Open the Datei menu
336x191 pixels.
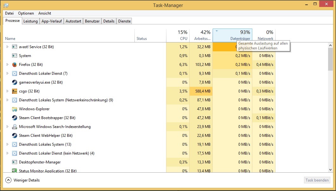10,13
